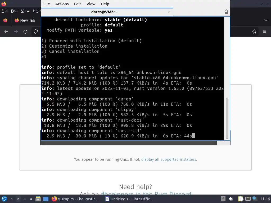Open display all supported installers link

point(169,159)
